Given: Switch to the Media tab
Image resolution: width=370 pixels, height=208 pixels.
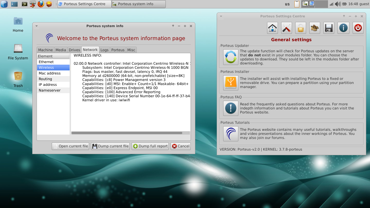Looking at the screenshot, I should click(x=61, y=50).
